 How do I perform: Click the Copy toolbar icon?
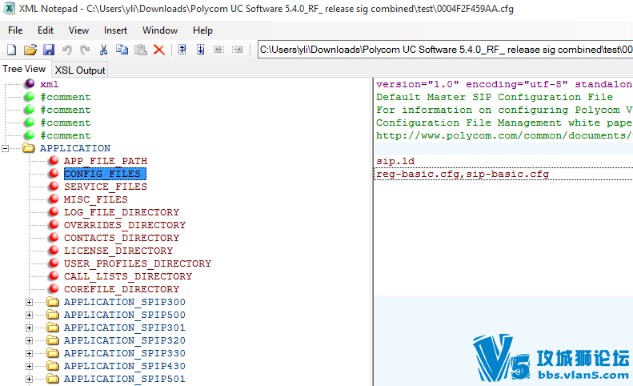point(122,50)
